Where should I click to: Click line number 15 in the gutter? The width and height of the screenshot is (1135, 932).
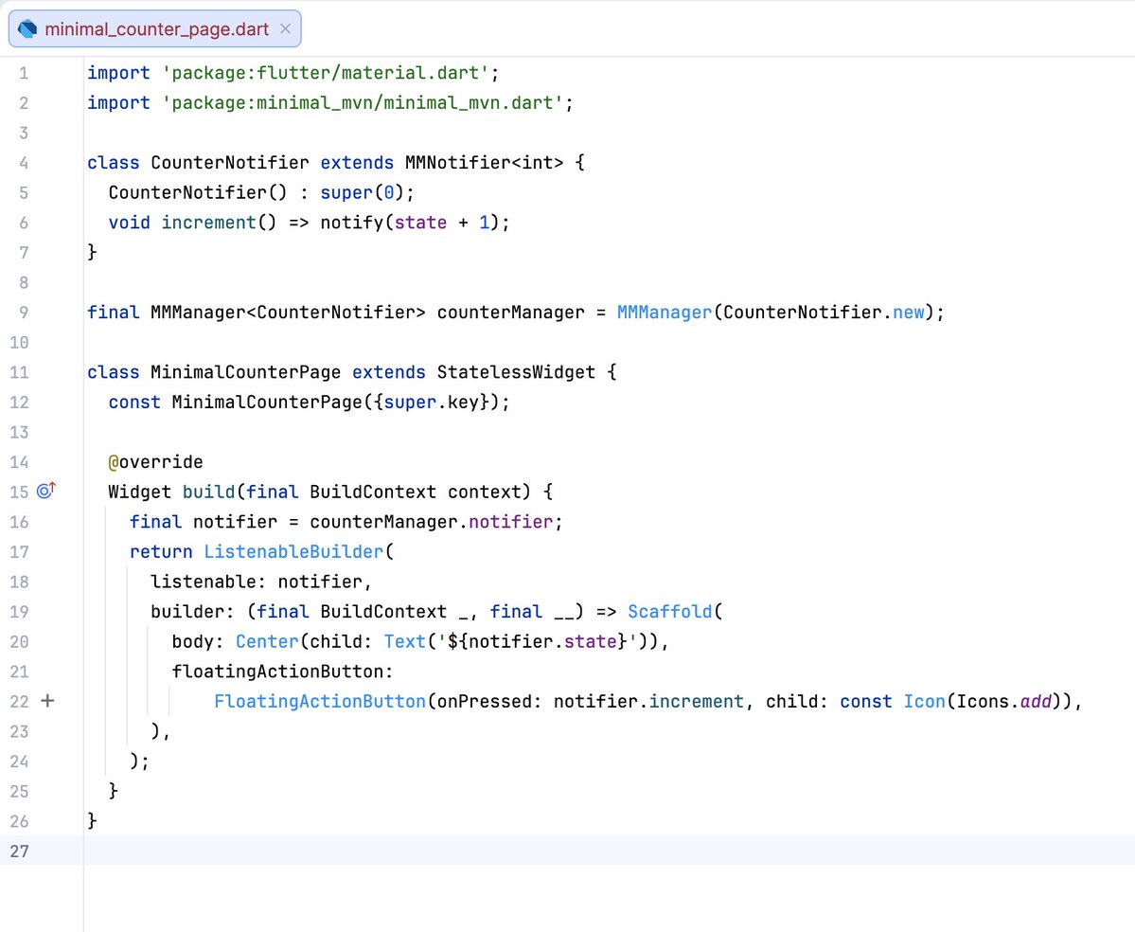(x=18, y=492)
